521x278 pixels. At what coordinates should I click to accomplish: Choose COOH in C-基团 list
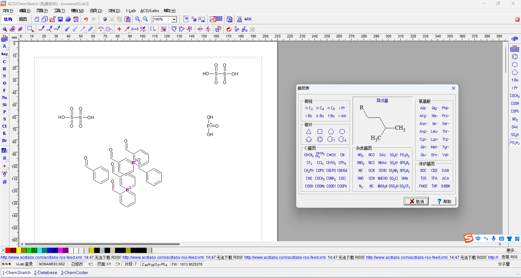coord(309,186)
